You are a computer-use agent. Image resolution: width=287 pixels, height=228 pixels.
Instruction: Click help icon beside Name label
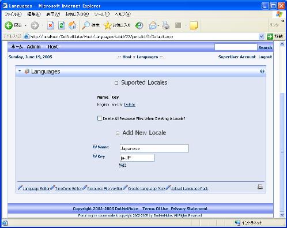95,147
